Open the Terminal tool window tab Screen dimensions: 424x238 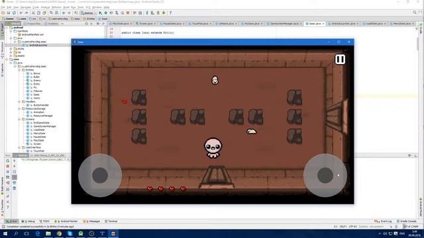[111, 221]
